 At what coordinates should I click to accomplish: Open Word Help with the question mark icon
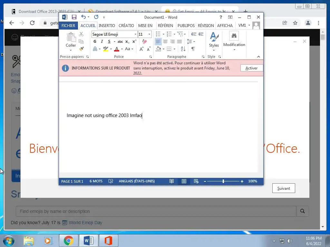point(220,17)
